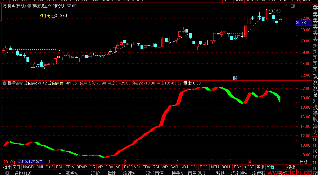
Task: Sort list by 换手% column
Action: [x=177, y=173]
